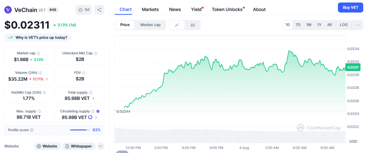The image size is (365, 153).
Task: Toggle the Price chart mode
Action: pos(125,25)
